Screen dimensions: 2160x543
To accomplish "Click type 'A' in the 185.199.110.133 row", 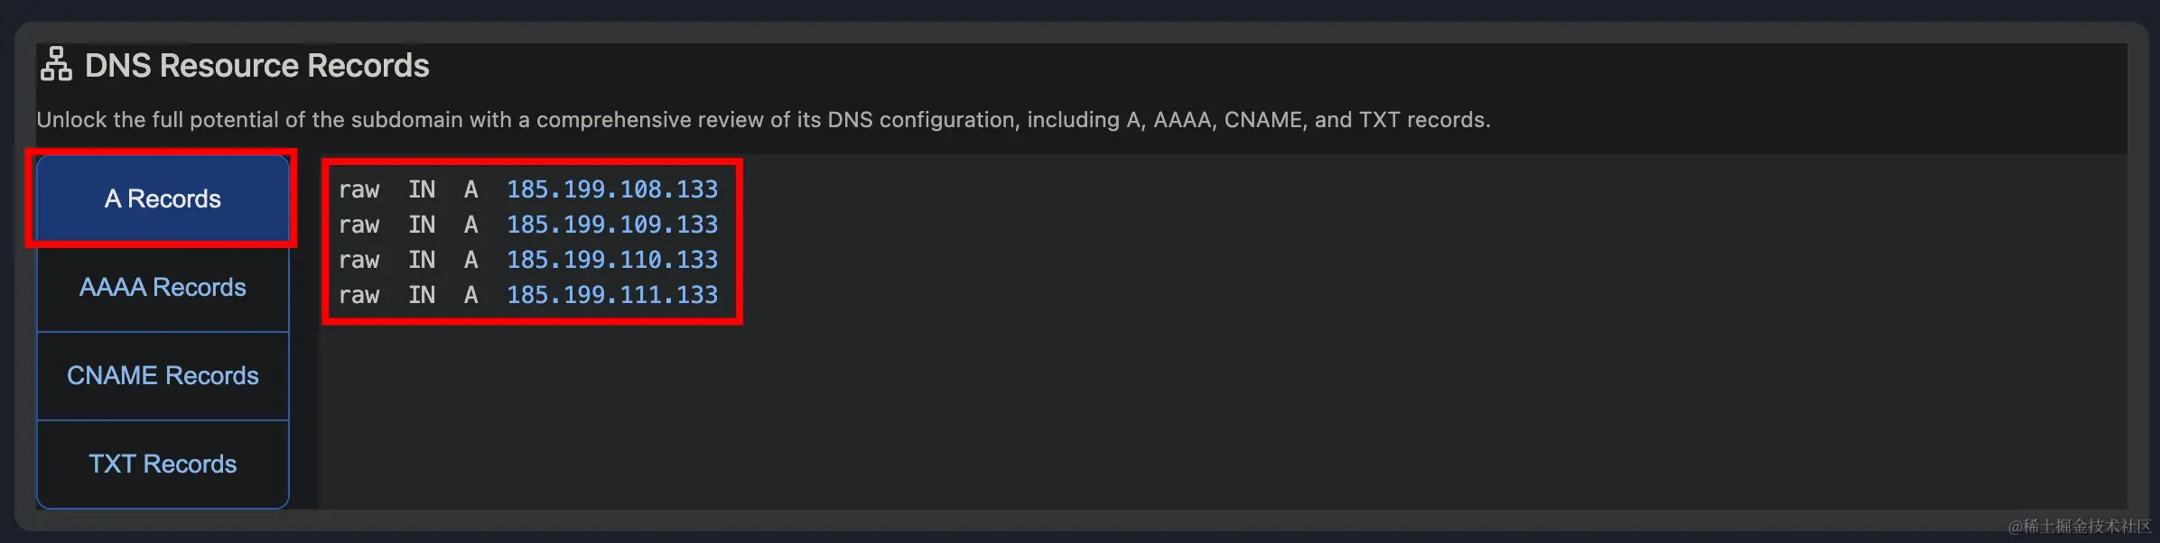I will (x=470, y=260).
